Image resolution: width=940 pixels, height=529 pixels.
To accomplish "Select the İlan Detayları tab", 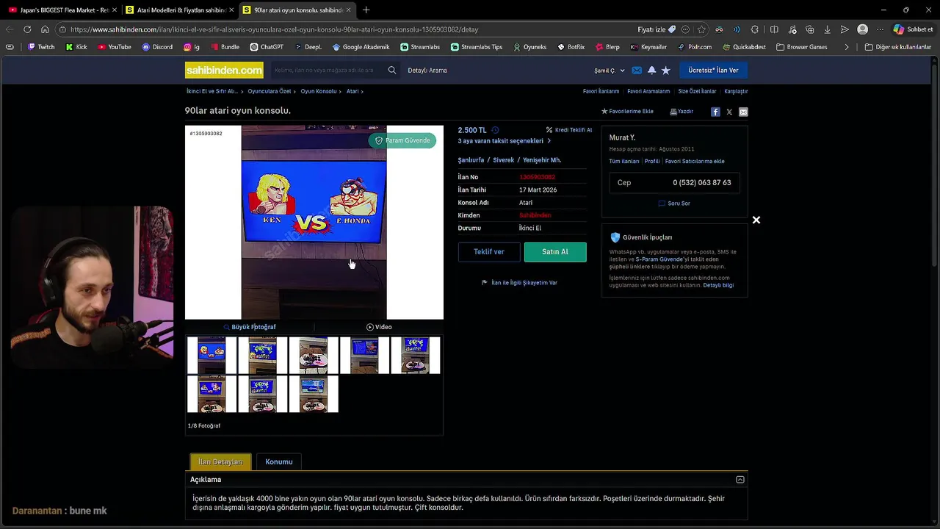I will pos(220,462).
